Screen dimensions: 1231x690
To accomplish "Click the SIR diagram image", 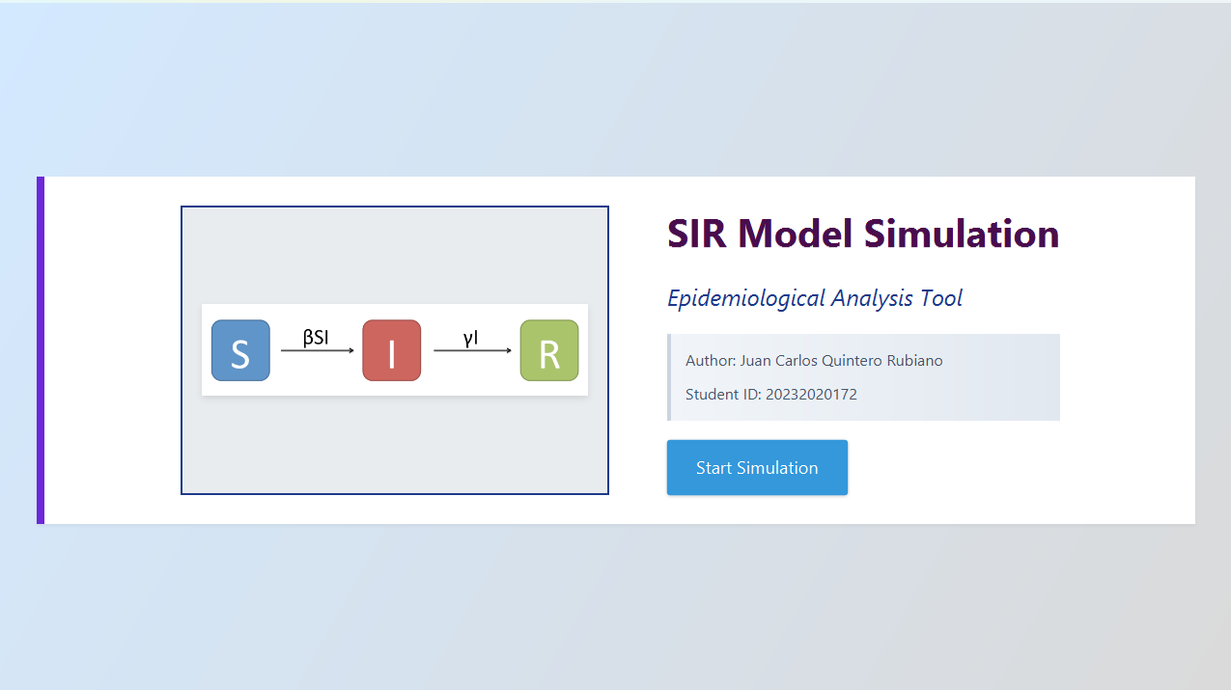I will tap(395, 350).
